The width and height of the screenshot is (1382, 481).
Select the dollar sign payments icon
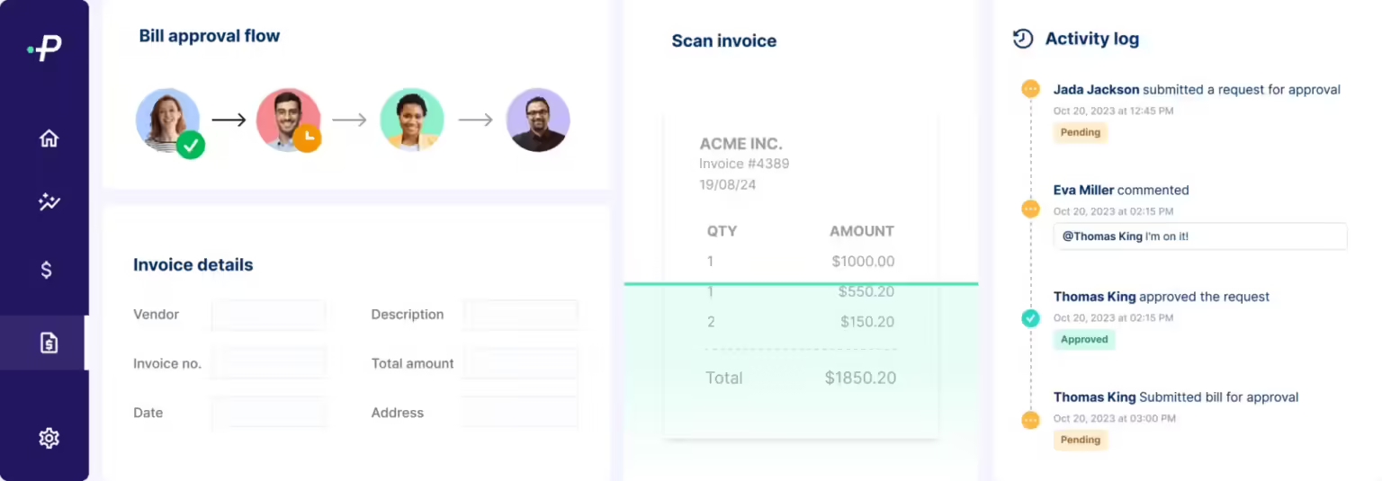tap(47, 270)
